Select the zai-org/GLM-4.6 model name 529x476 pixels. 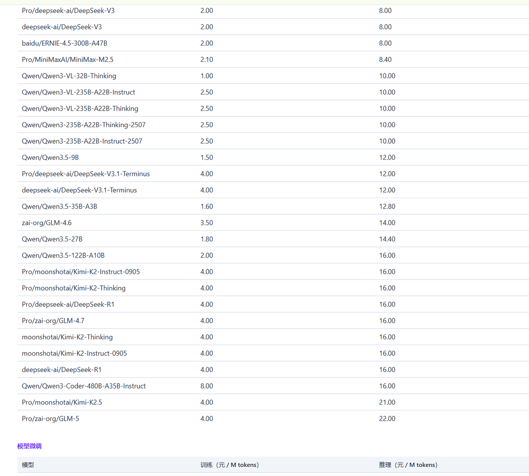(x=47, y=223)
